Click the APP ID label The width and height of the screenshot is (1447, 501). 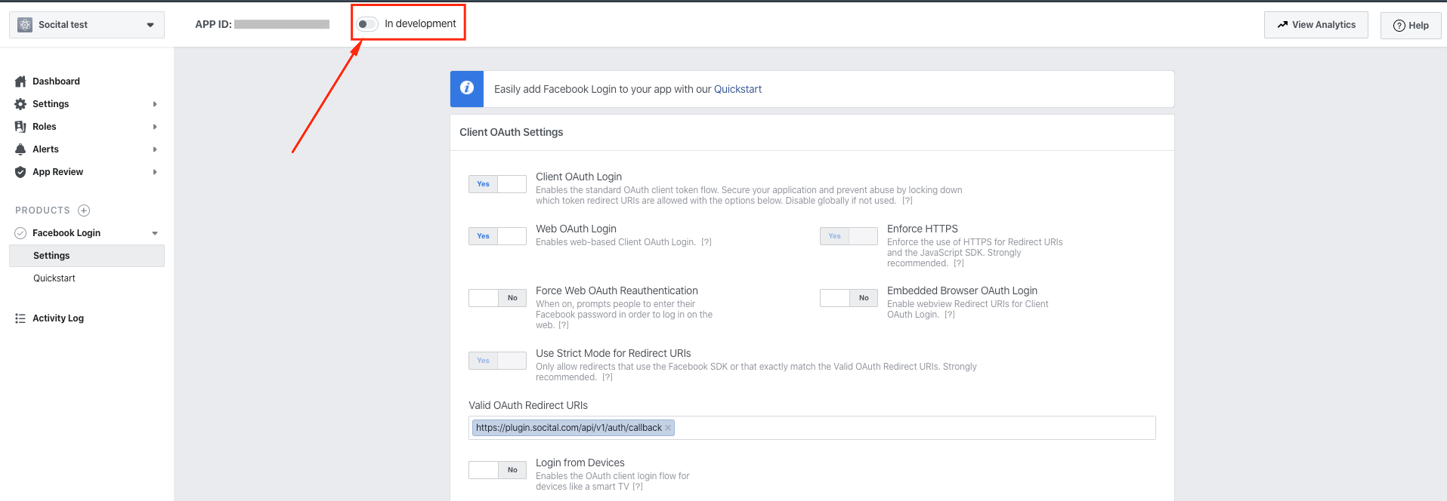click(x=213, y=24)
